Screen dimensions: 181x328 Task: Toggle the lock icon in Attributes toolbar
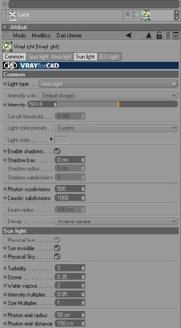click(159, 35)
